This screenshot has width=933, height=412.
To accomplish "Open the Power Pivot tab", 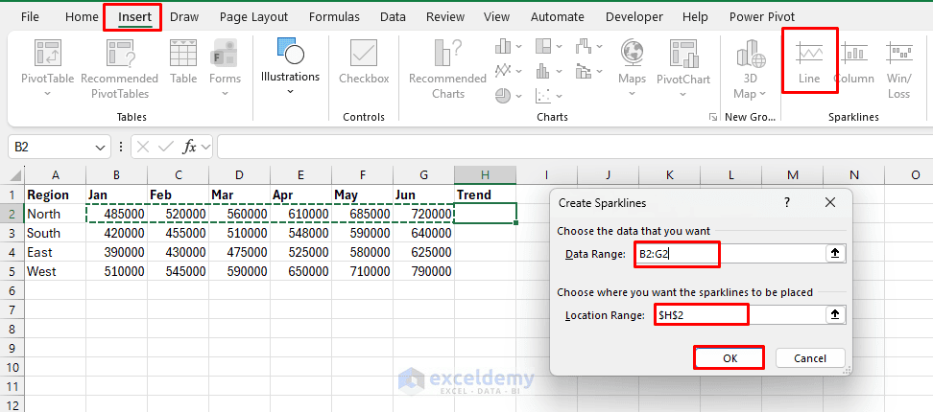I will 762,16.
